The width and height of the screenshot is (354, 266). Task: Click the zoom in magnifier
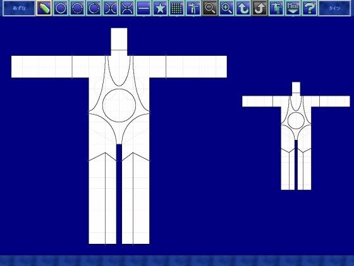(227, 8)
